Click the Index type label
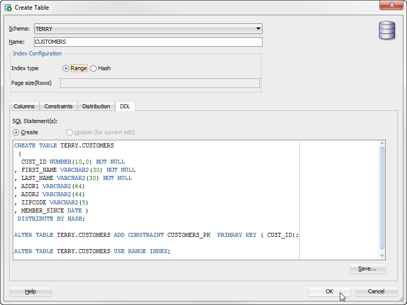The width and height of the screenshot is (407, 305). (25, 68)
